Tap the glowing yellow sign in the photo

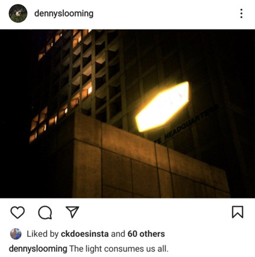(162, 106)
